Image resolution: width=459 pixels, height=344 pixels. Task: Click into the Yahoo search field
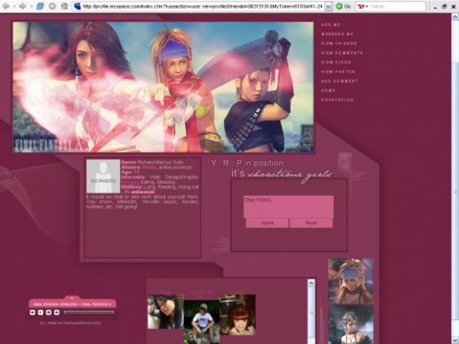pos(396,6)
